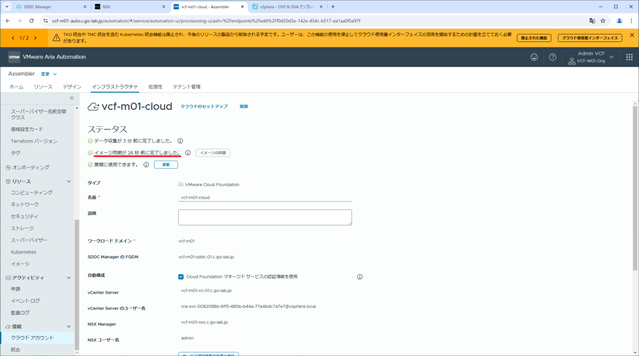
Task: Open 監査ログ in sidebar
Action: 20,313
